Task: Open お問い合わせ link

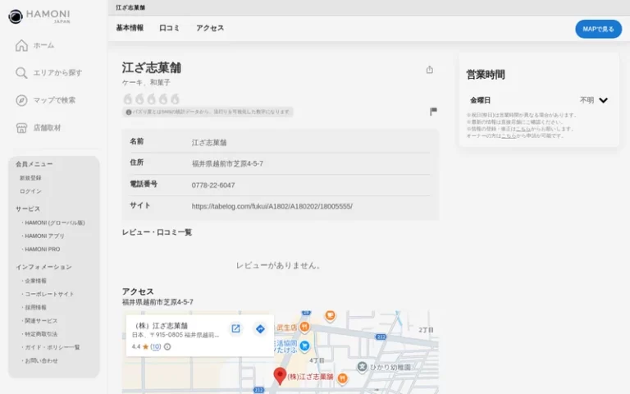Action: (41, 360)
